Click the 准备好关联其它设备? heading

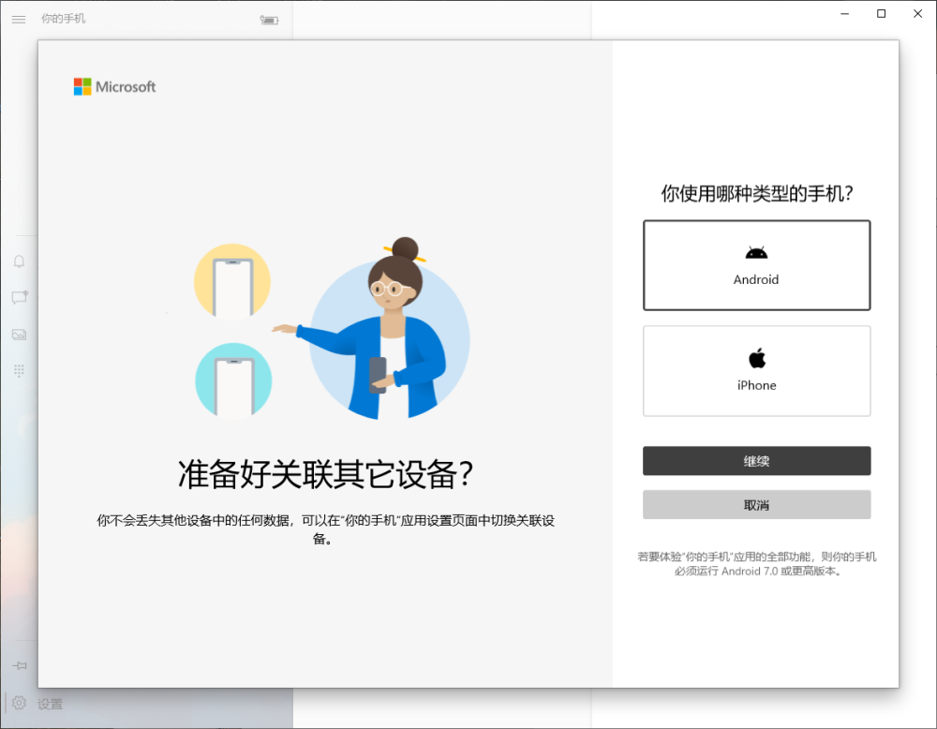coord(326,474)
